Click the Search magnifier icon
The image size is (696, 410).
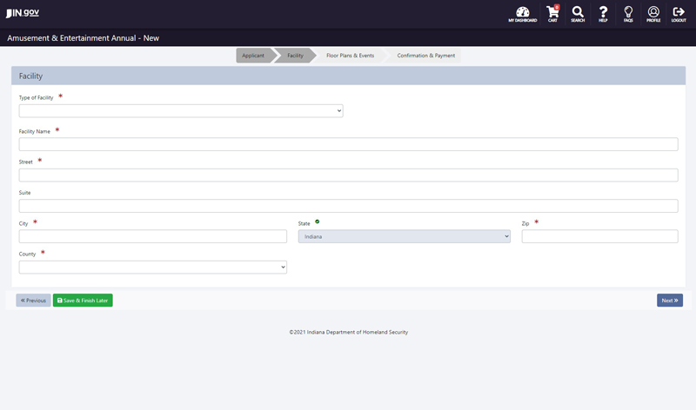pos(578,14)
